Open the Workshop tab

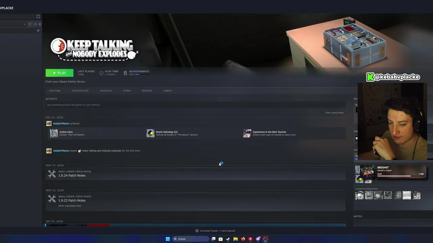click(147, 90)
